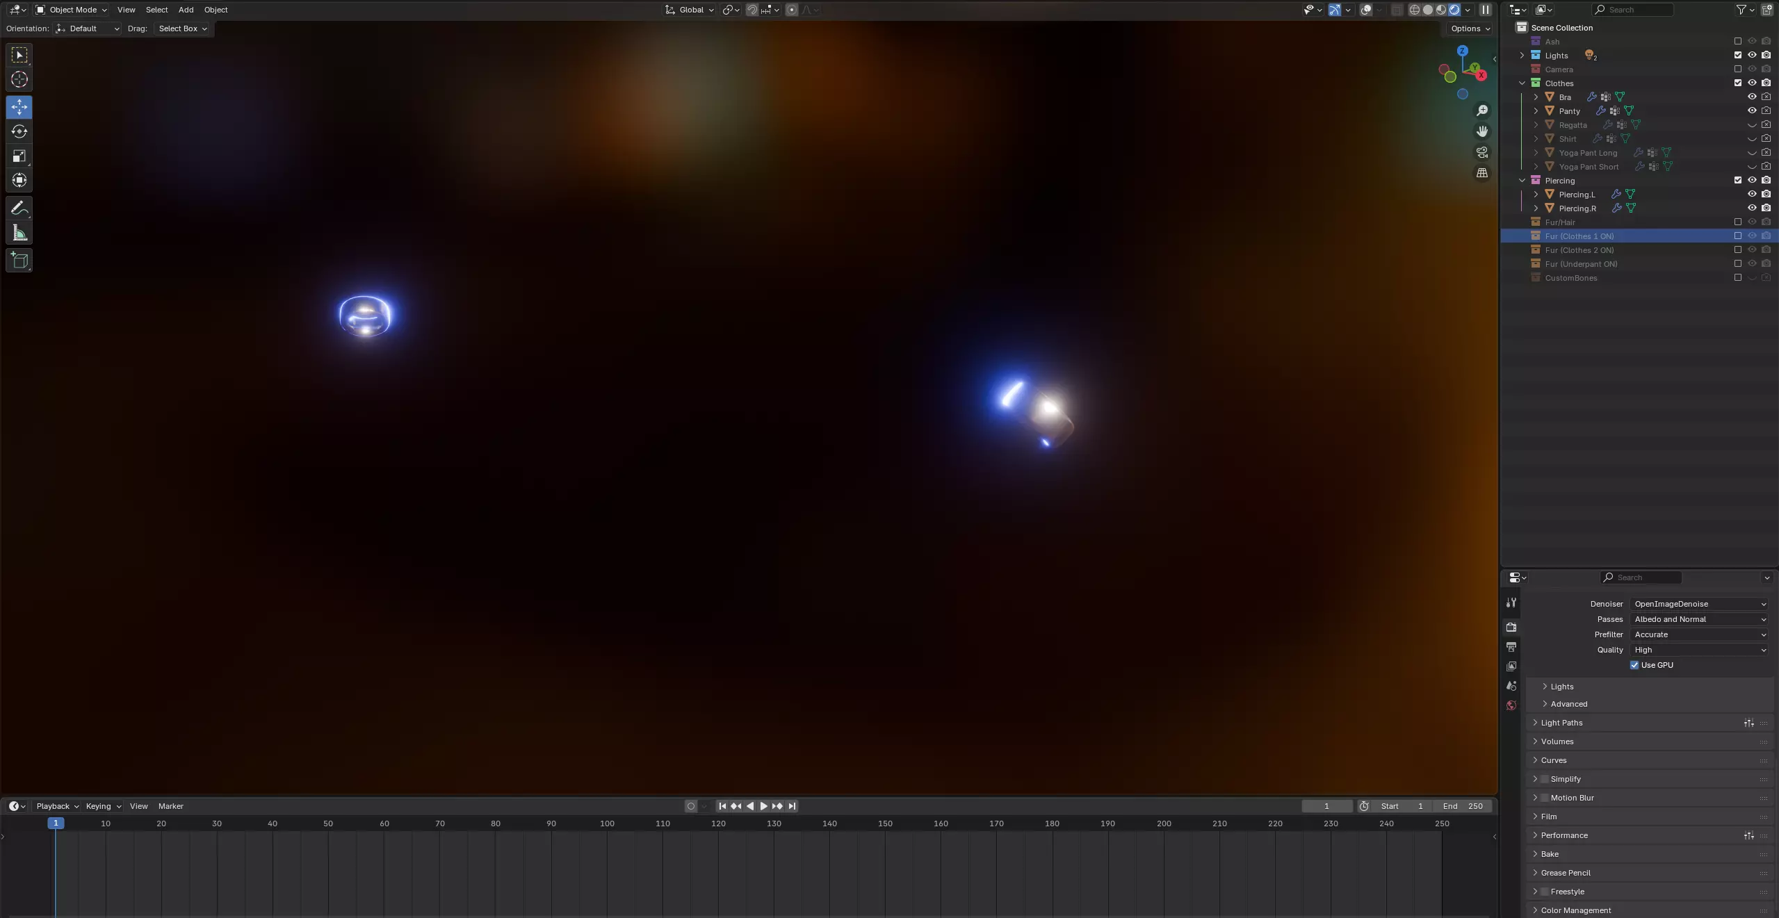Activate the Annotate pencil tool
The width and height of the screenshot is (1779, 918).
click(19, 208)
